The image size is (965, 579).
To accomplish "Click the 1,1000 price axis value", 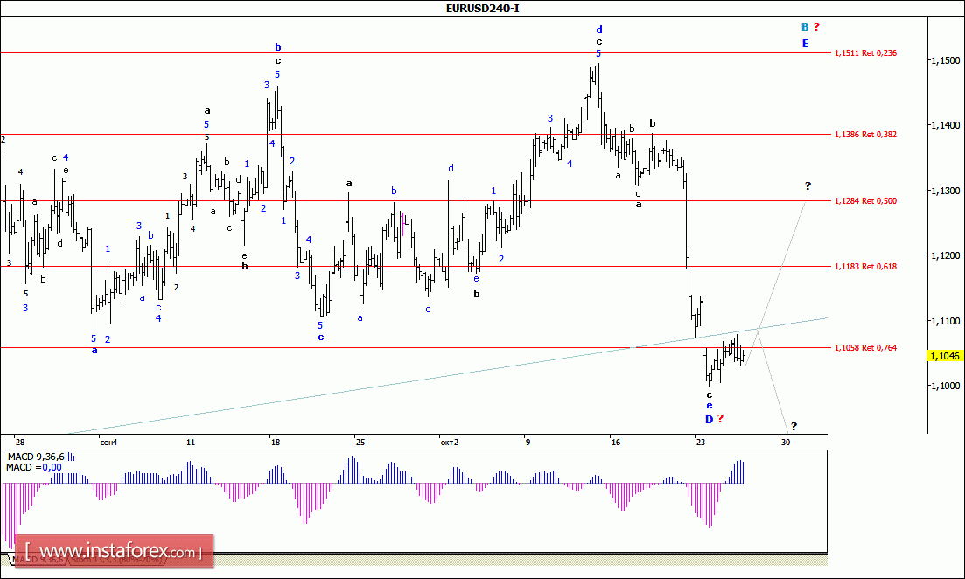I will click(x=945, y=386).
